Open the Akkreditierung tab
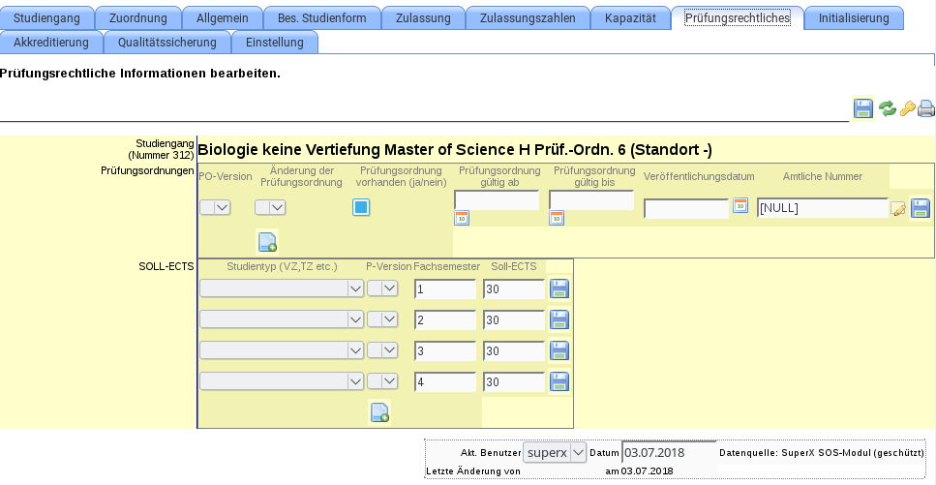The height and width of the screenshot is (485, 936). 50,42
